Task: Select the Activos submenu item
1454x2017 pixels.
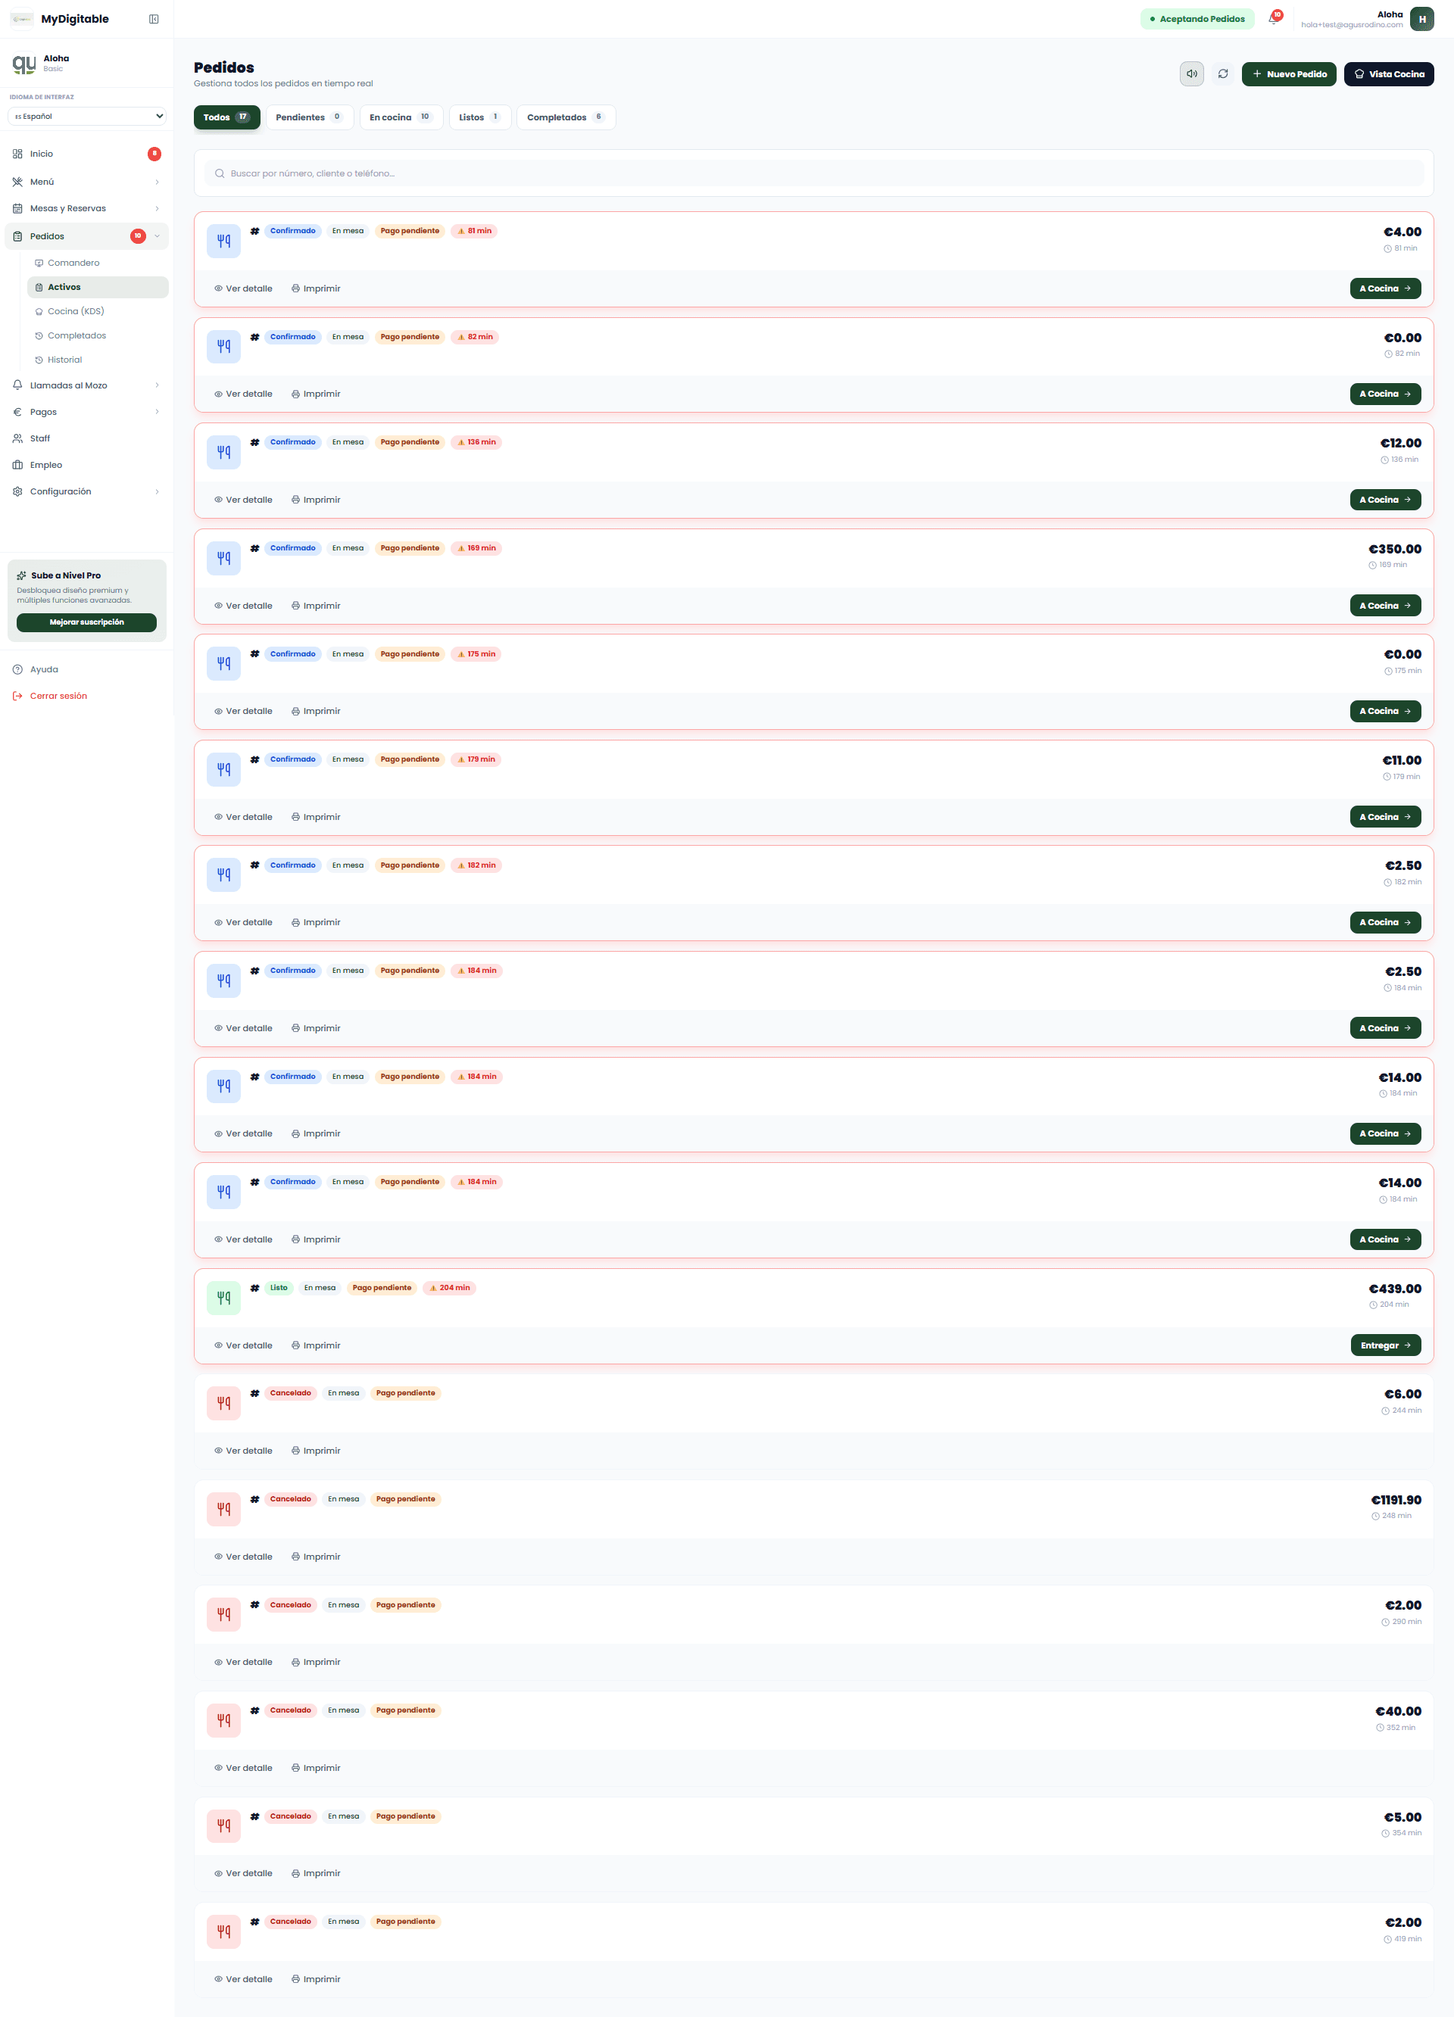Action: coord(97,287)
